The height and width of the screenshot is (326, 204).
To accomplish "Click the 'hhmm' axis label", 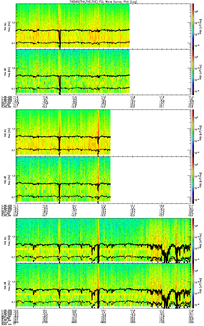I will click(4, 322).
